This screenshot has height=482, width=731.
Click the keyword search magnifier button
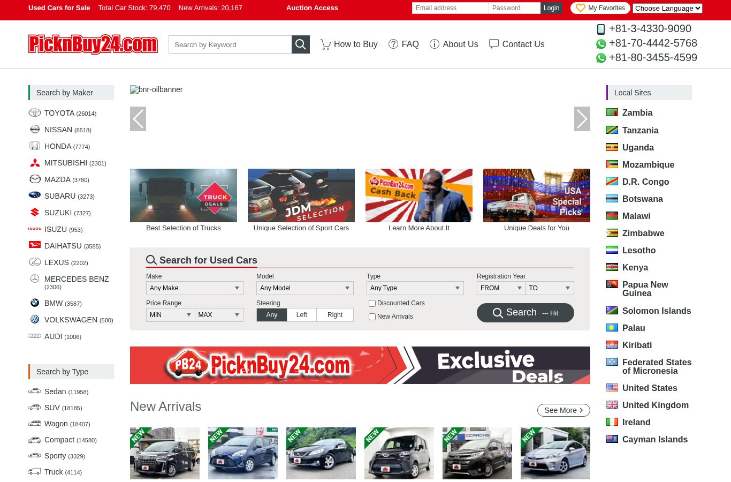coord(301,44)
